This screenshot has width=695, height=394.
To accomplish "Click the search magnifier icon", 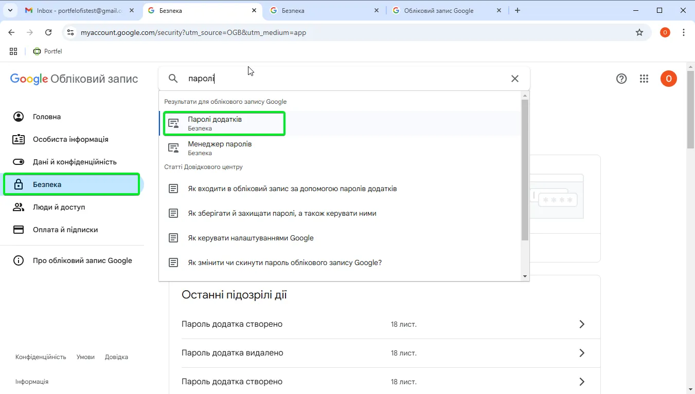I will pos(173,79).
